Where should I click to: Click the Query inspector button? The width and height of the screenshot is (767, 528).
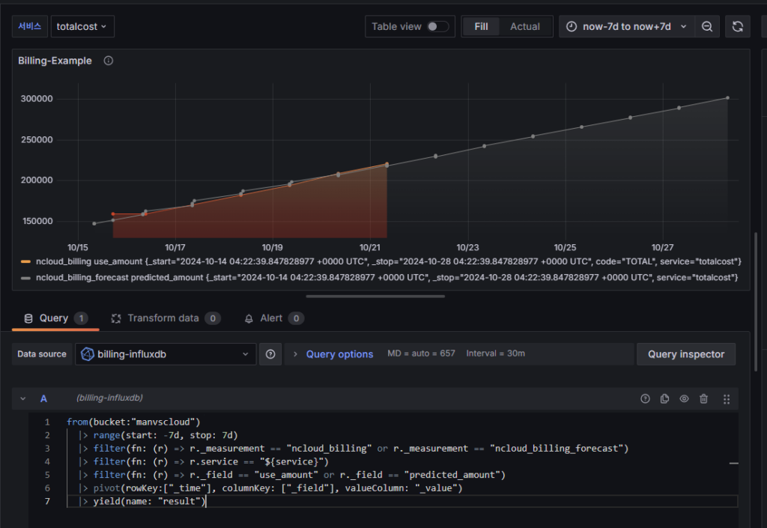(x=685, y=354)
